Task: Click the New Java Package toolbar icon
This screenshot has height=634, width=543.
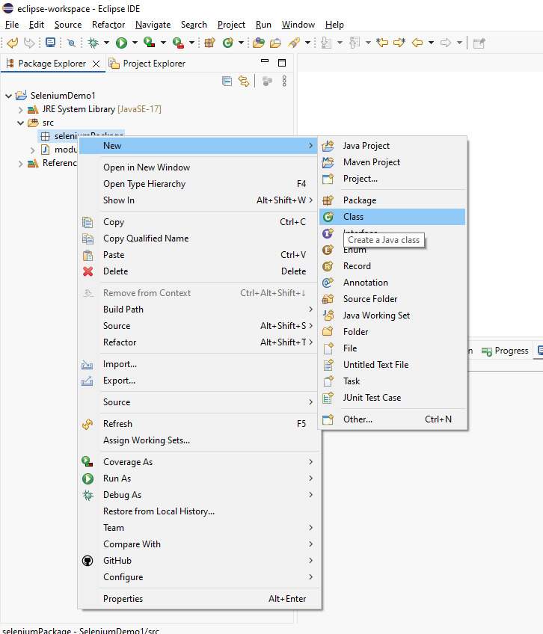Action: coord(209,43)
